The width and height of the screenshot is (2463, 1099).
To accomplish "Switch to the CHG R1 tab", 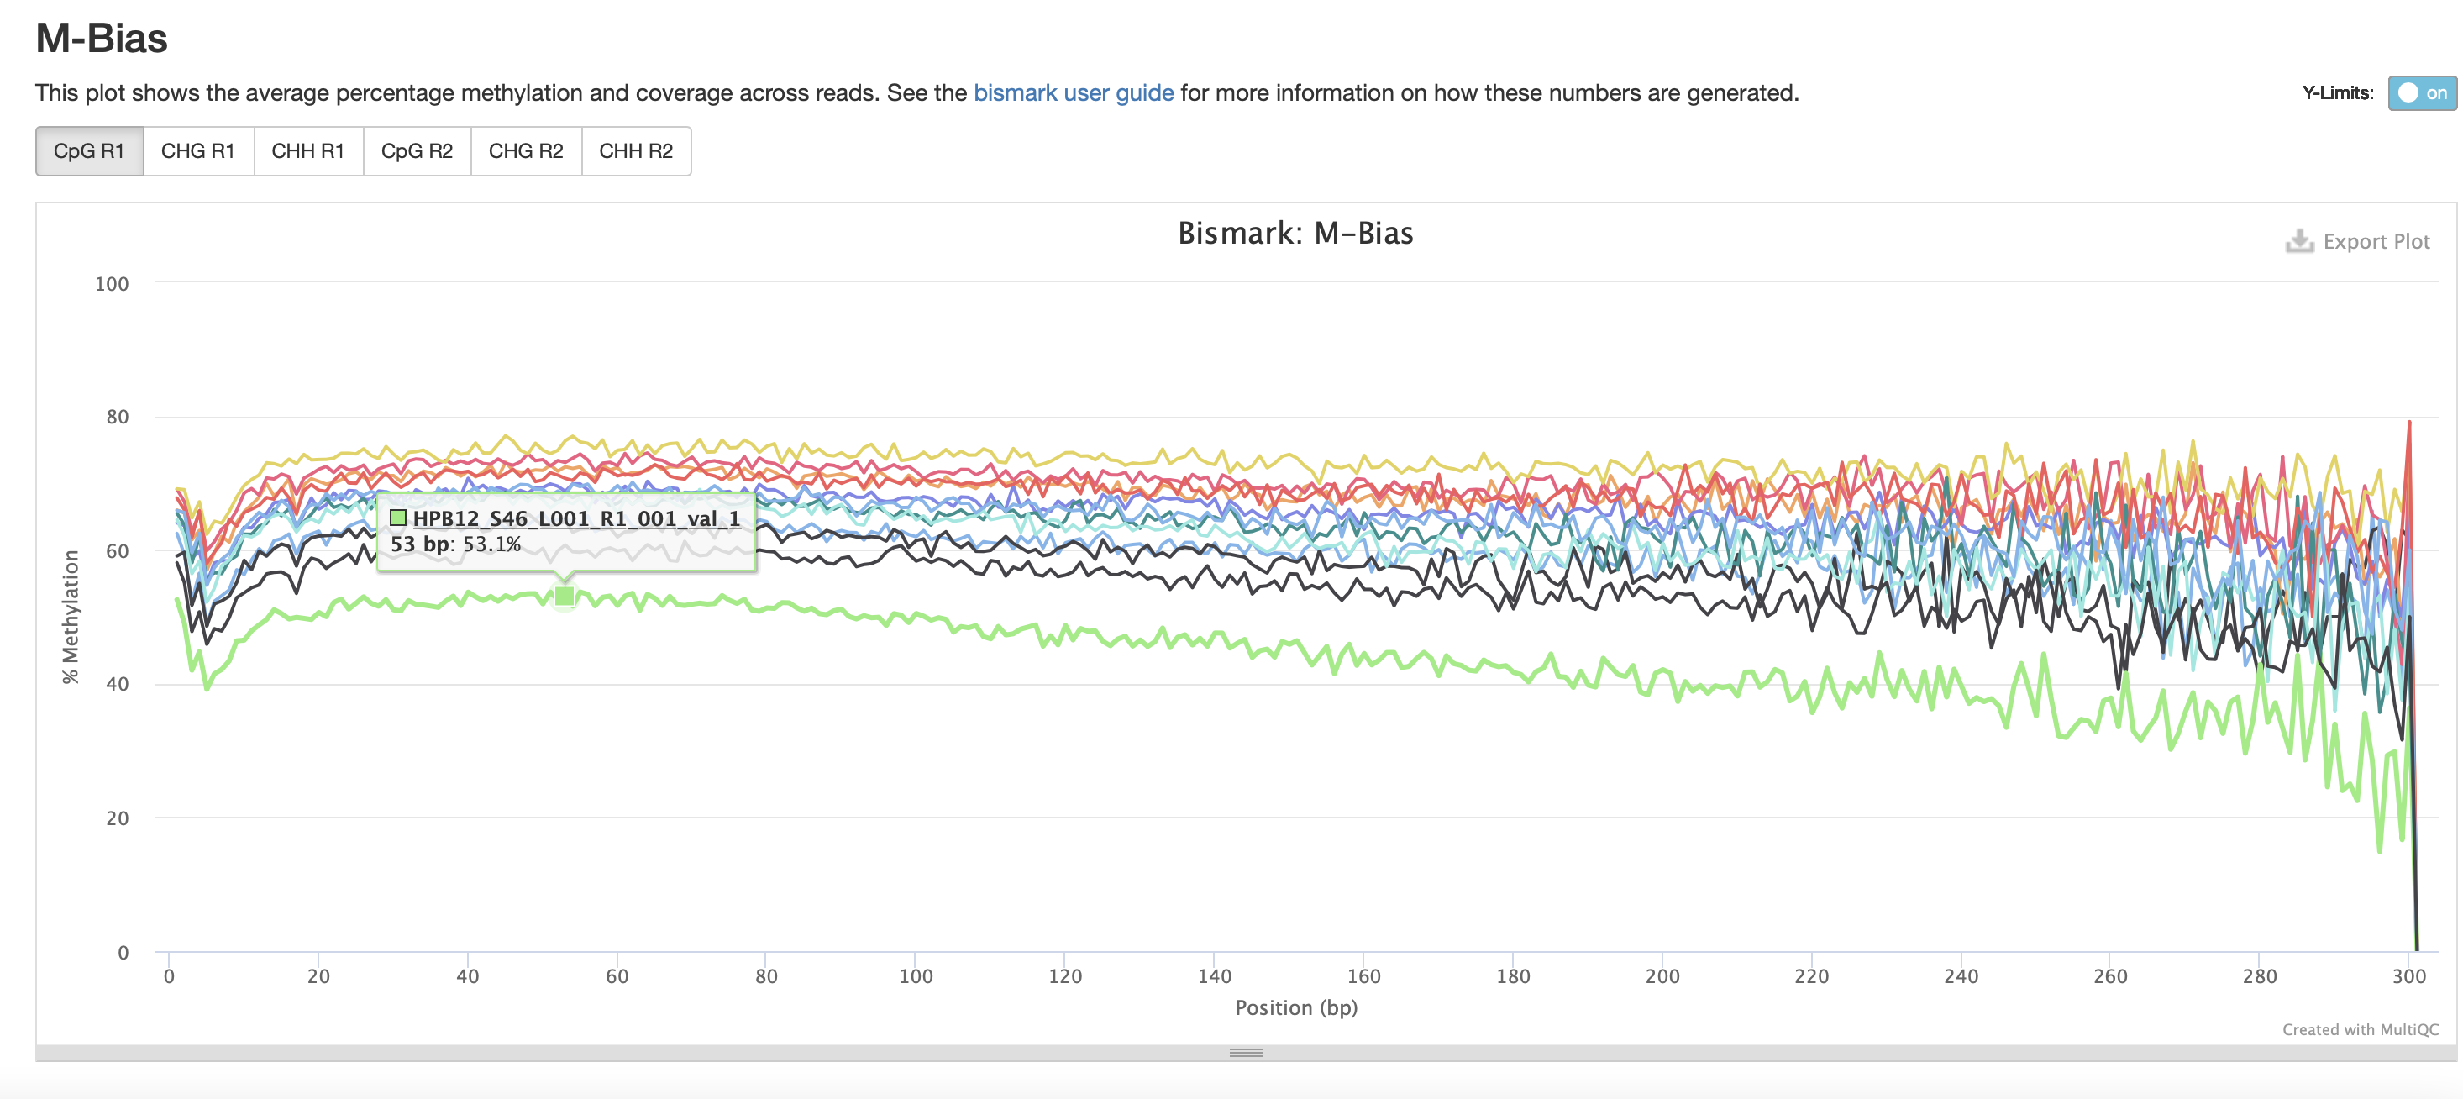I will coord(198,151).
